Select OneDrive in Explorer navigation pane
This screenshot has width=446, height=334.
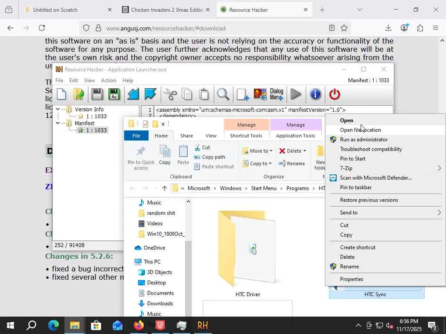[154, 247]
